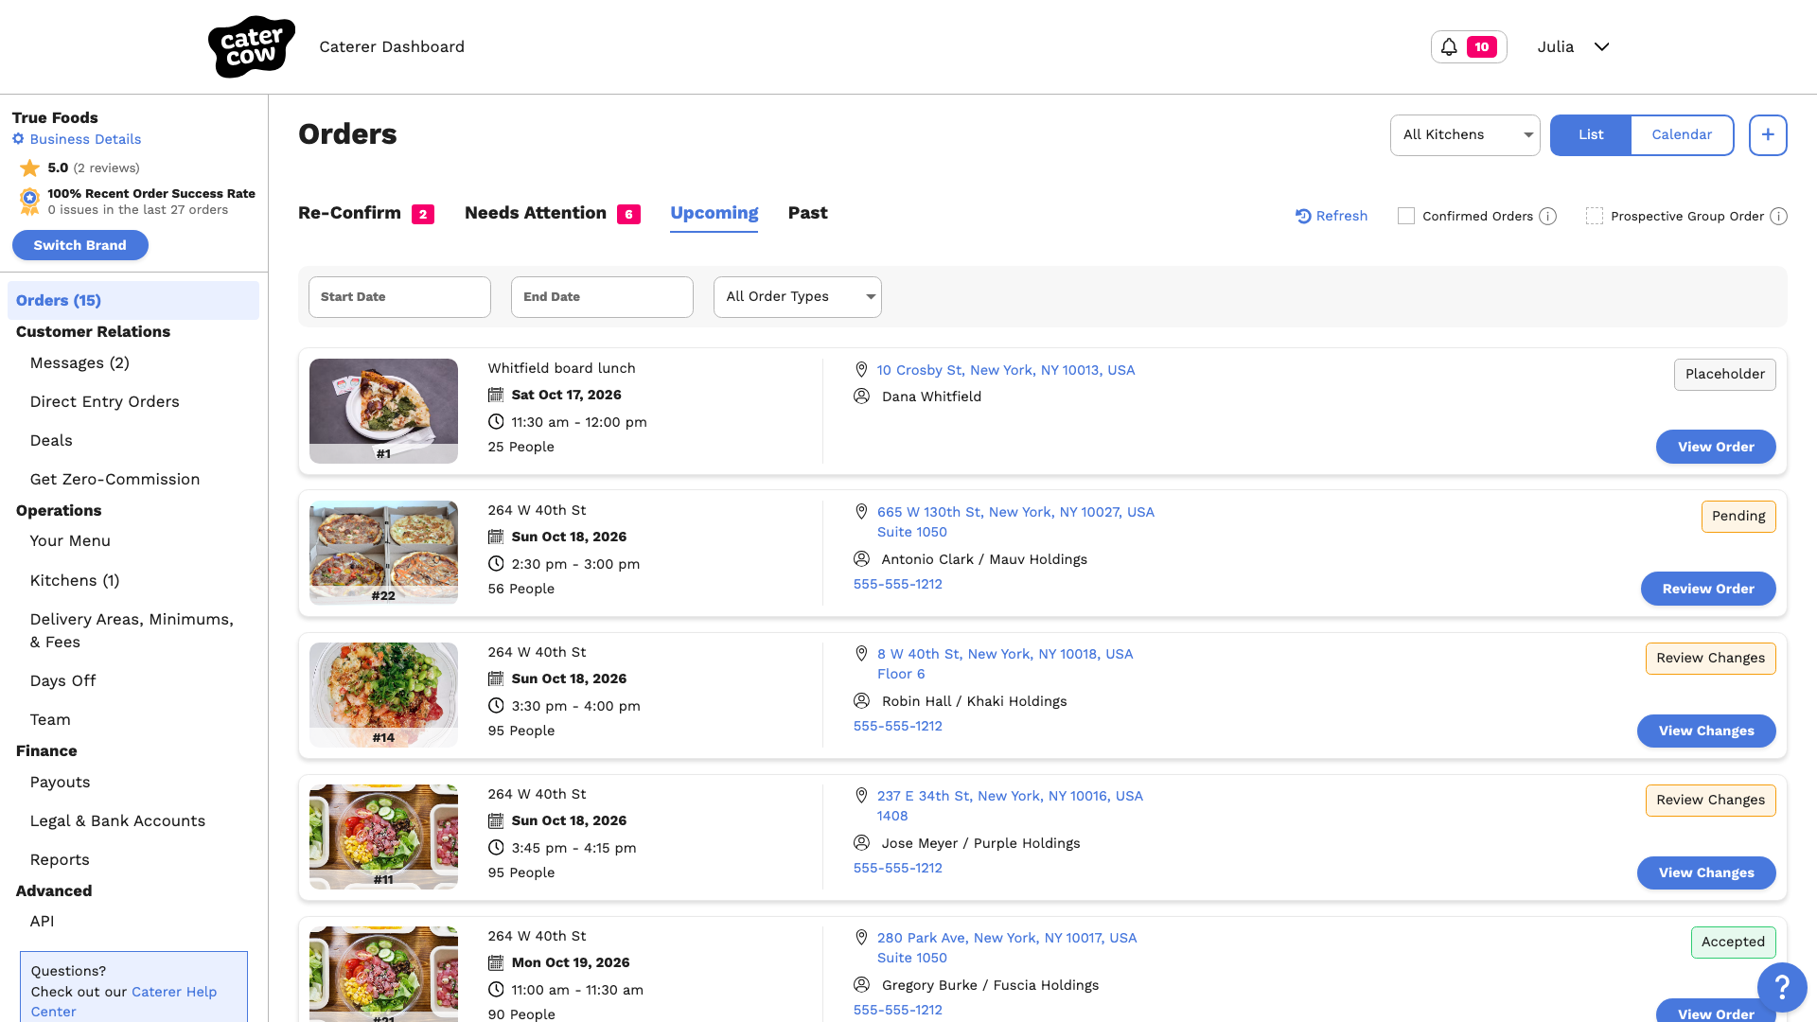
Task: Open the All Order Types dropdown
Action: 798,296
